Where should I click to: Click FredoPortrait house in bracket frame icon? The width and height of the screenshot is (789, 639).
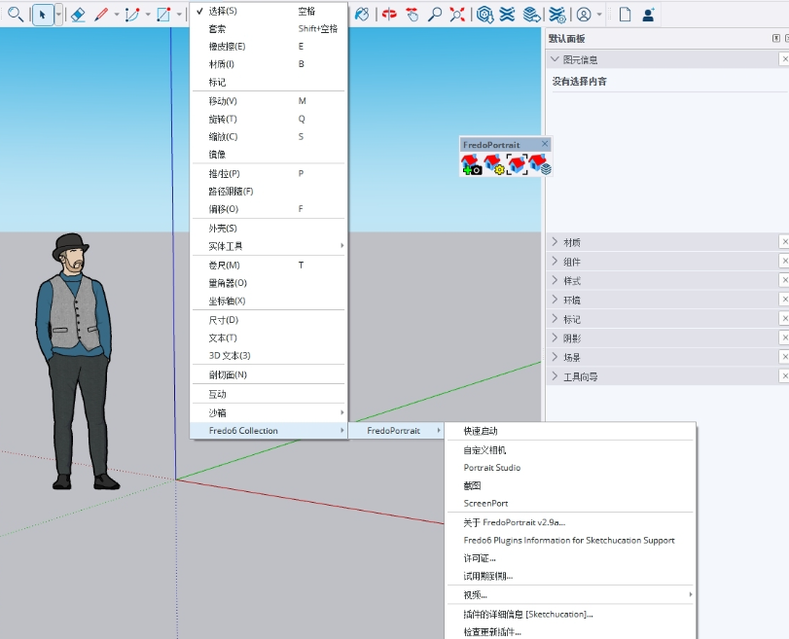[517, 164]
